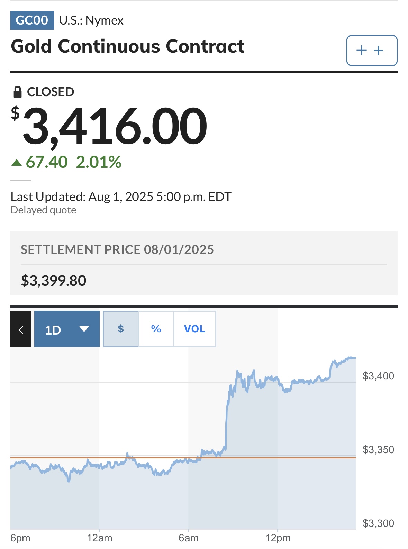Viewport: 408px width, 549px height.
Task: Click the Settlement Price 08/01/2025 header
Action: [x=117, y=250]
